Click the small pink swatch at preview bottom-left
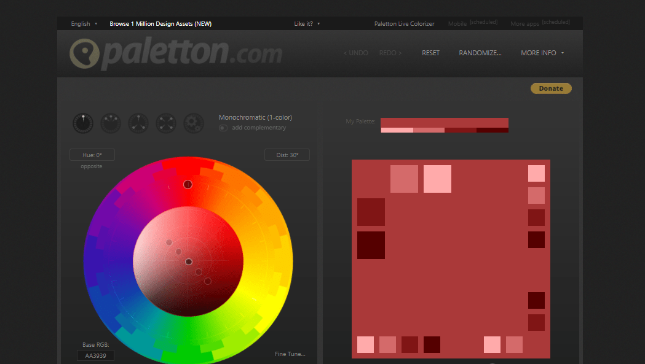 pyautogui.click(x=365, y=345)
